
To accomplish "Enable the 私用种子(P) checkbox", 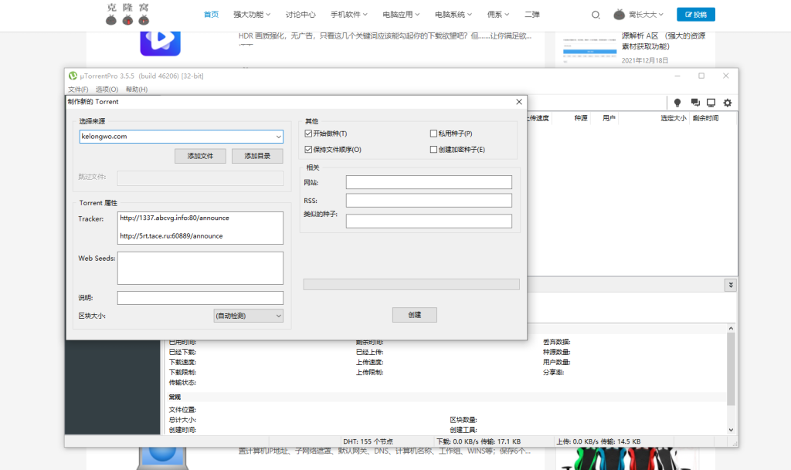I will pos(433,134).
